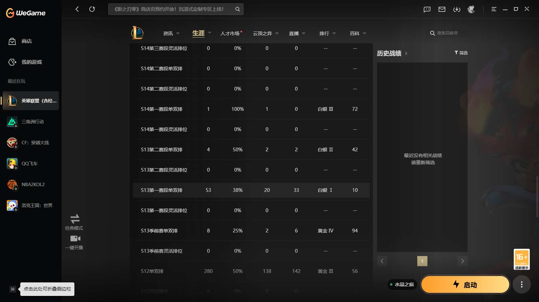Click the 16+ age rating badge
539x302 pixels.
click(x=521, y=259)
